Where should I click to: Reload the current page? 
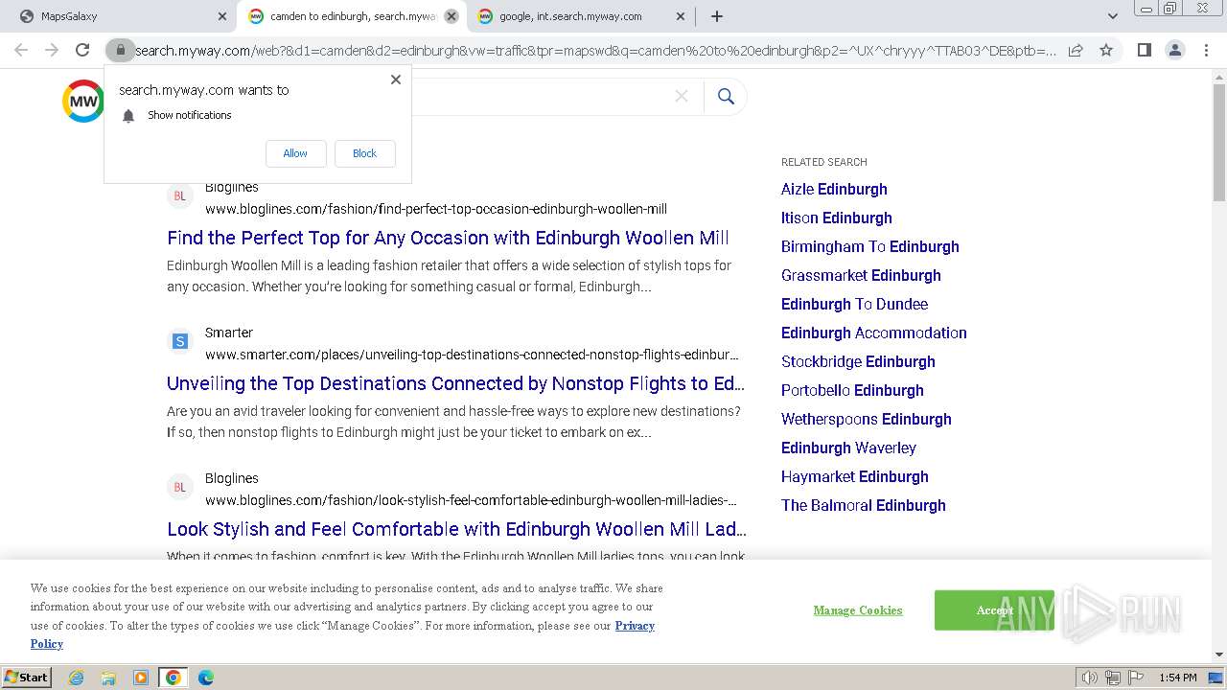point(82,50)
